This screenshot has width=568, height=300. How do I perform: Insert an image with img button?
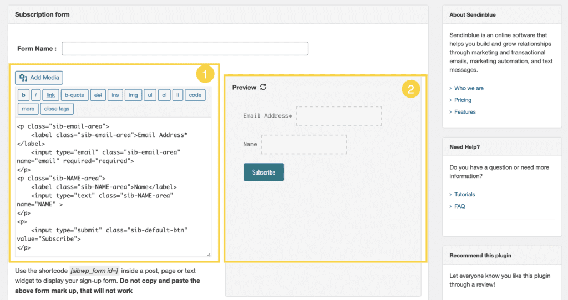tap(133, 95)
